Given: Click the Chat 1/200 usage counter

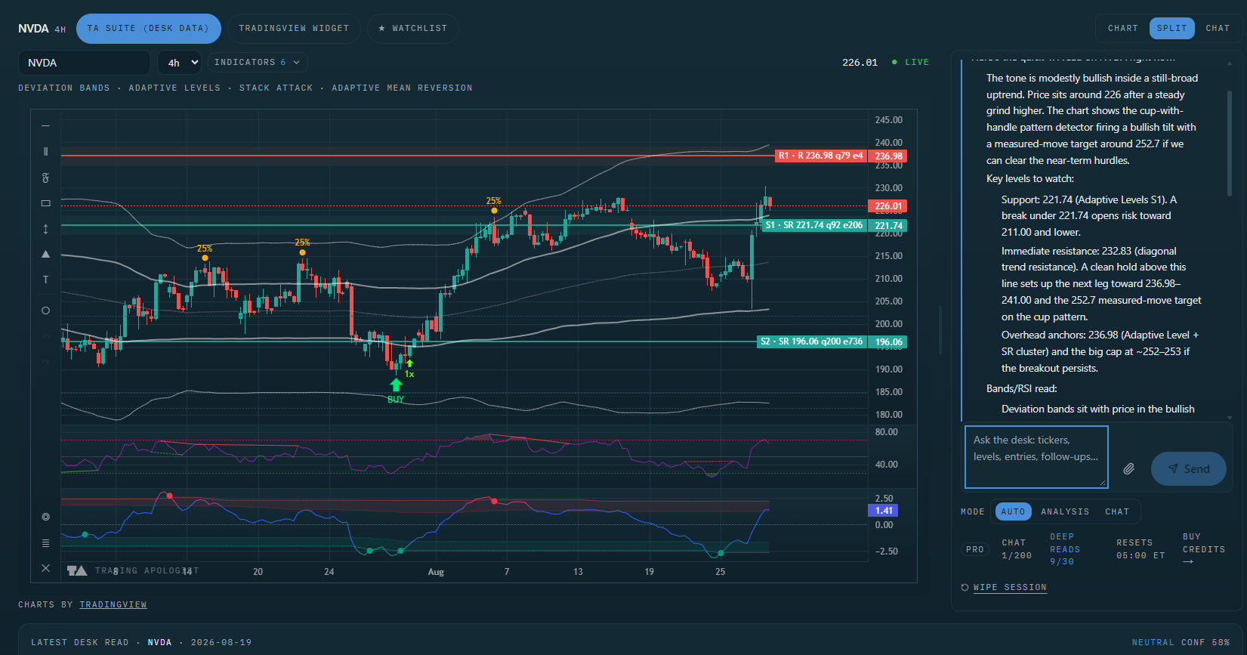Looking at the screenshot, I should (x=1017, y=549).
